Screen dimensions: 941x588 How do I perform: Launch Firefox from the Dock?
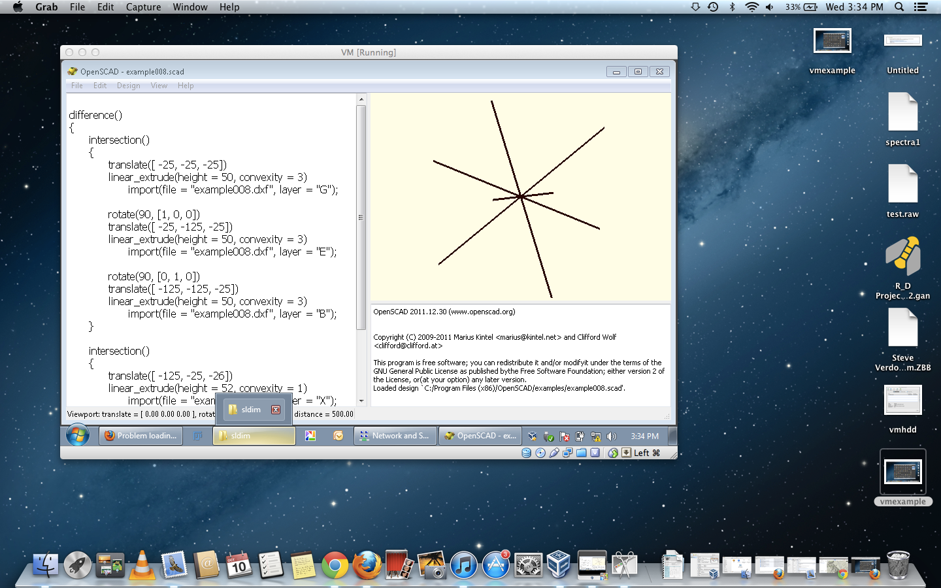(367, 565)
